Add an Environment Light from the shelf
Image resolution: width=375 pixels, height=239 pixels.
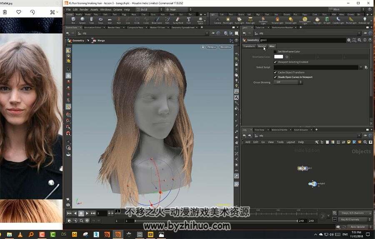coord(305,20)
